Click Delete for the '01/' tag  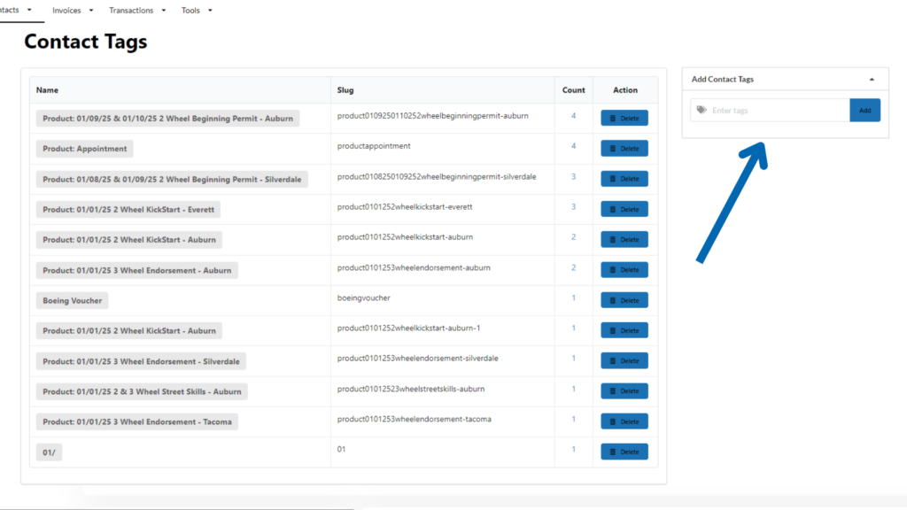(x=624, y=452)
